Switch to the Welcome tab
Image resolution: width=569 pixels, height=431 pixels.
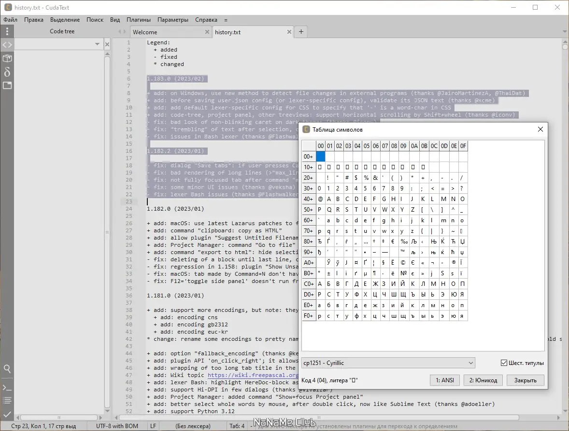pyautogui.click(x=145, y=32)
